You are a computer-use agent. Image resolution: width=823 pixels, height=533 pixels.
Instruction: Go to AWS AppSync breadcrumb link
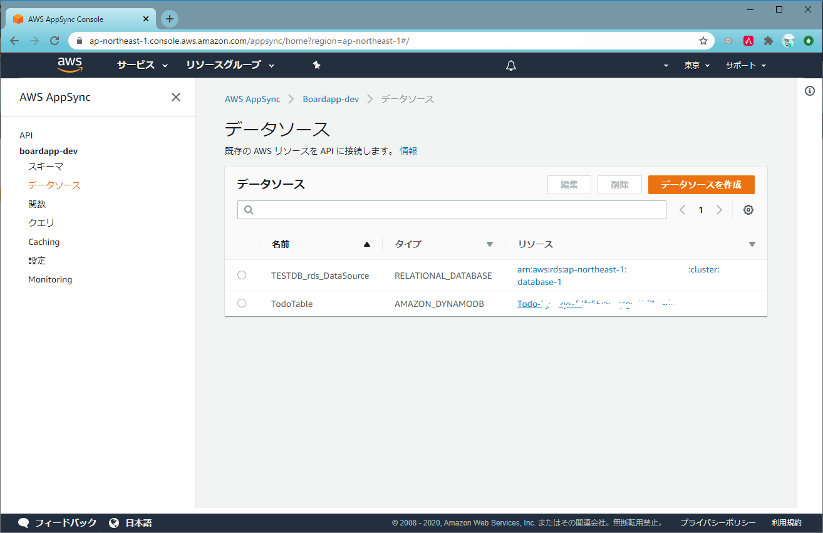[252, 99]
